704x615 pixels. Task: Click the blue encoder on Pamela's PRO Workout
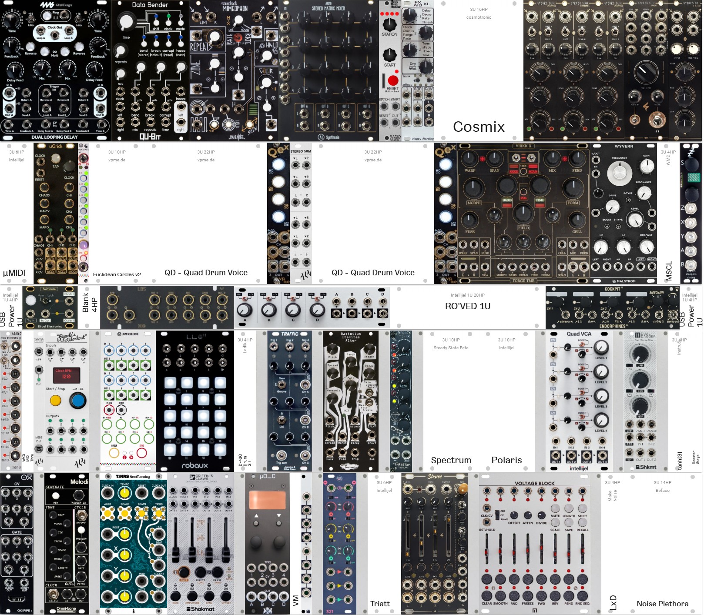coord(77,401)
